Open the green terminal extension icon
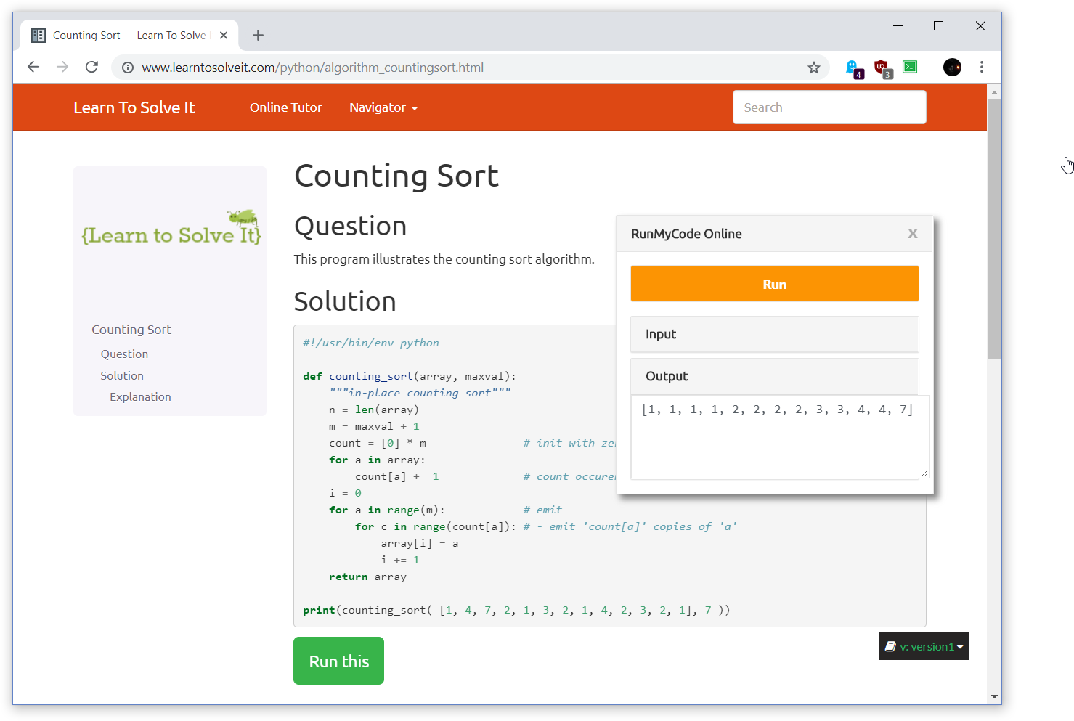This screenshot has width=1074, height=721. point(910,67)
